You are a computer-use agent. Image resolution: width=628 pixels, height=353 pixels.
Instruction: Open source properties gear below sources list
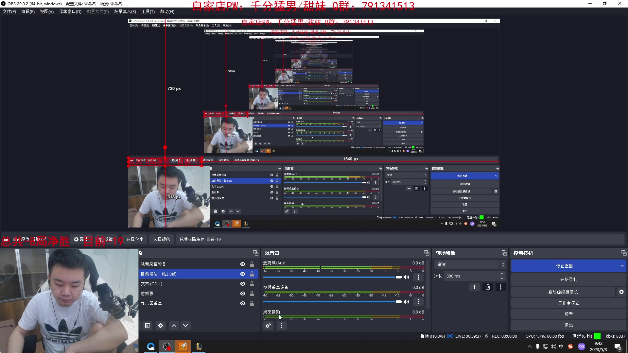[161, 326]
